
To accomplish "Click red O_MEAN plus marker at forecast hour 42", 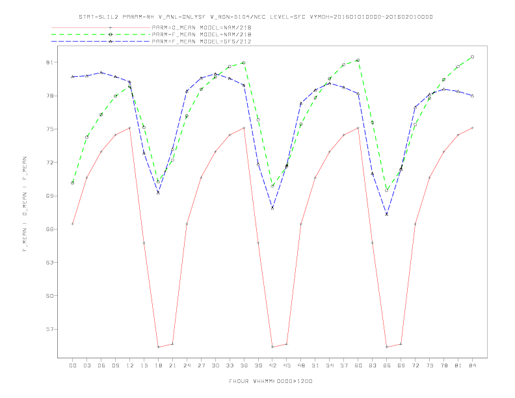I will tap(272, 347).
